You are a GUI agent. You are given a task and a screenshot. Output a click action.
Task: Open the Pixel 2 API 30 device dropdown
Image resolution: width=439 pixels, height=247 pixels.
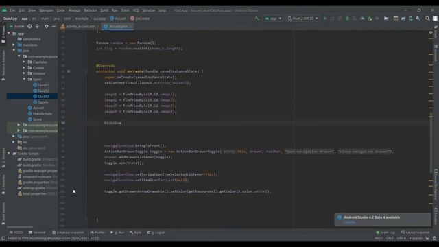[x=302, y=19]
